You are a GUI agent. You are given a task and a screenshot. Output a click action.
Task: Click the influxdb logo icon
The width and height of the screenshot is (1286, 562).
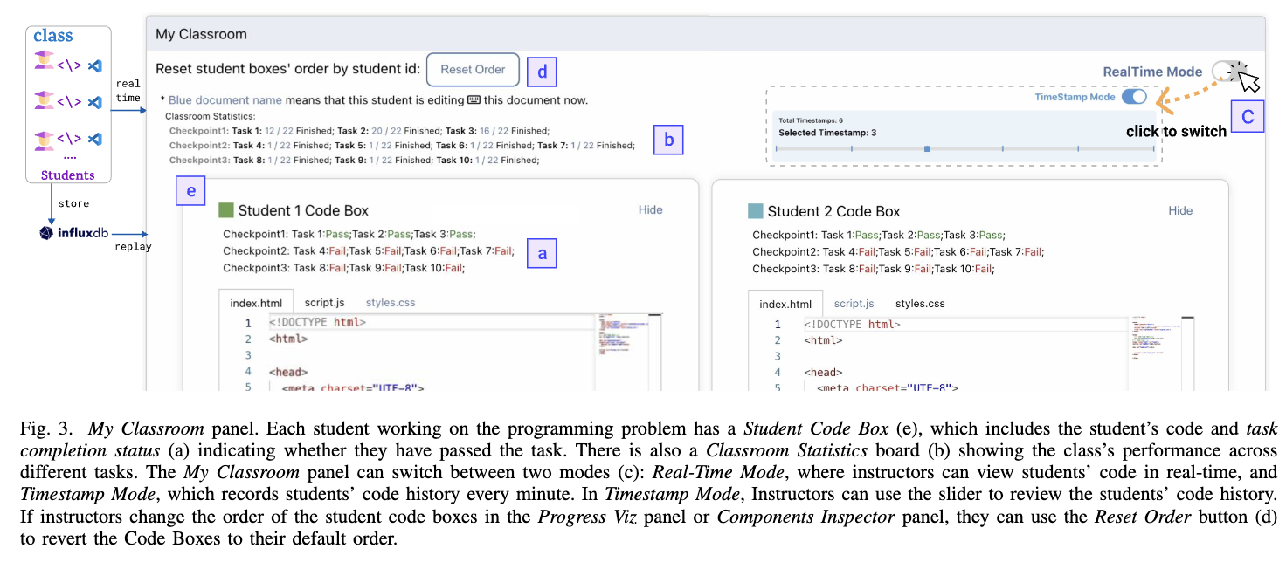pos(46,233)
